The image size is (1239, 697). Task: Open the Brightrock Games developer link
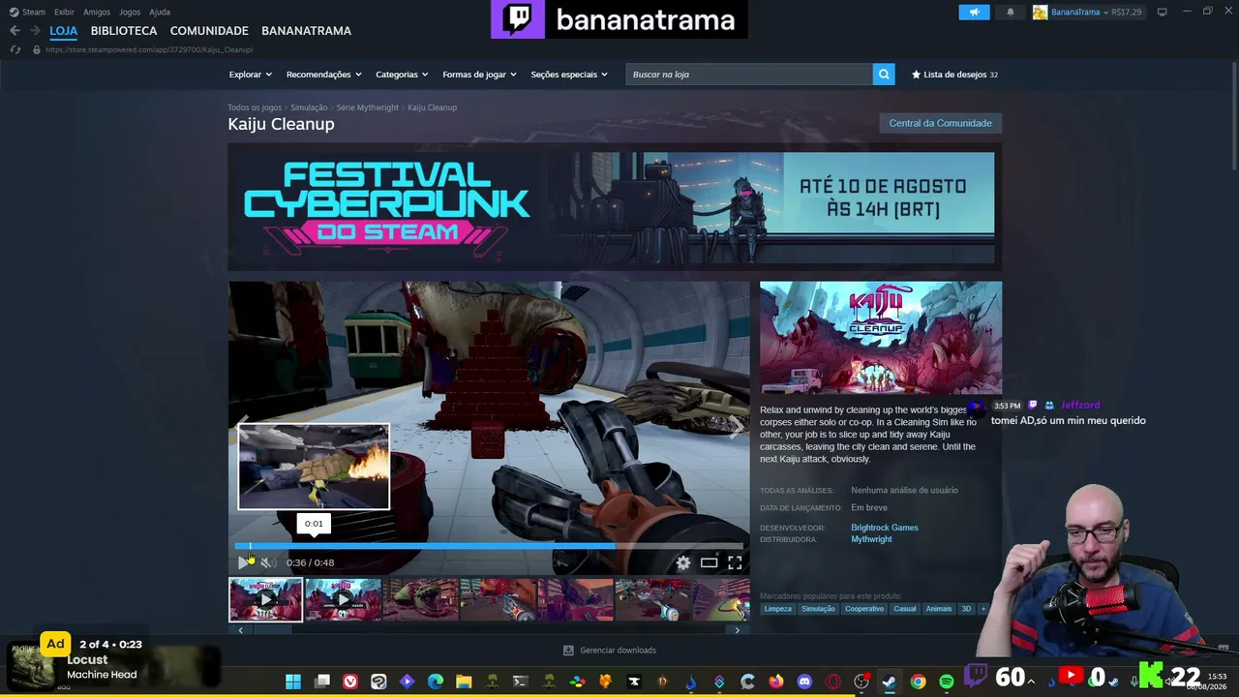point(885,528)
